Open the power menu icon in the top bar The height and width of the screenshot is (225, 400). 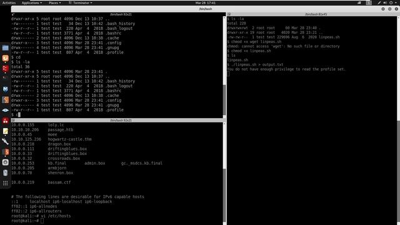point(391,2)
